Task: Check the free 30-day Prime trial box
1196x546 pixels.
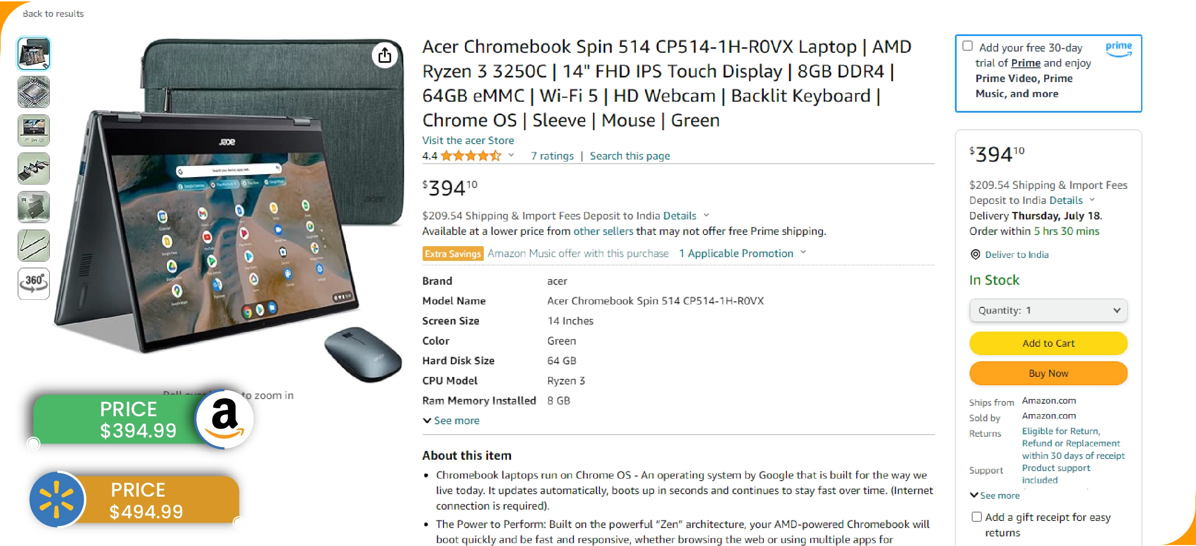Action: pos(968,46)
